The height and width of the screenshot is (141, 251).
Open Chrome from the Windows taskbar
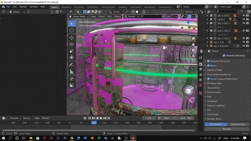click(x=72, y=138)
